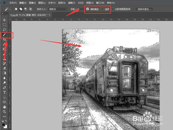Open the 文字(Y) menu
173x130 pixels.
point(52,3)
